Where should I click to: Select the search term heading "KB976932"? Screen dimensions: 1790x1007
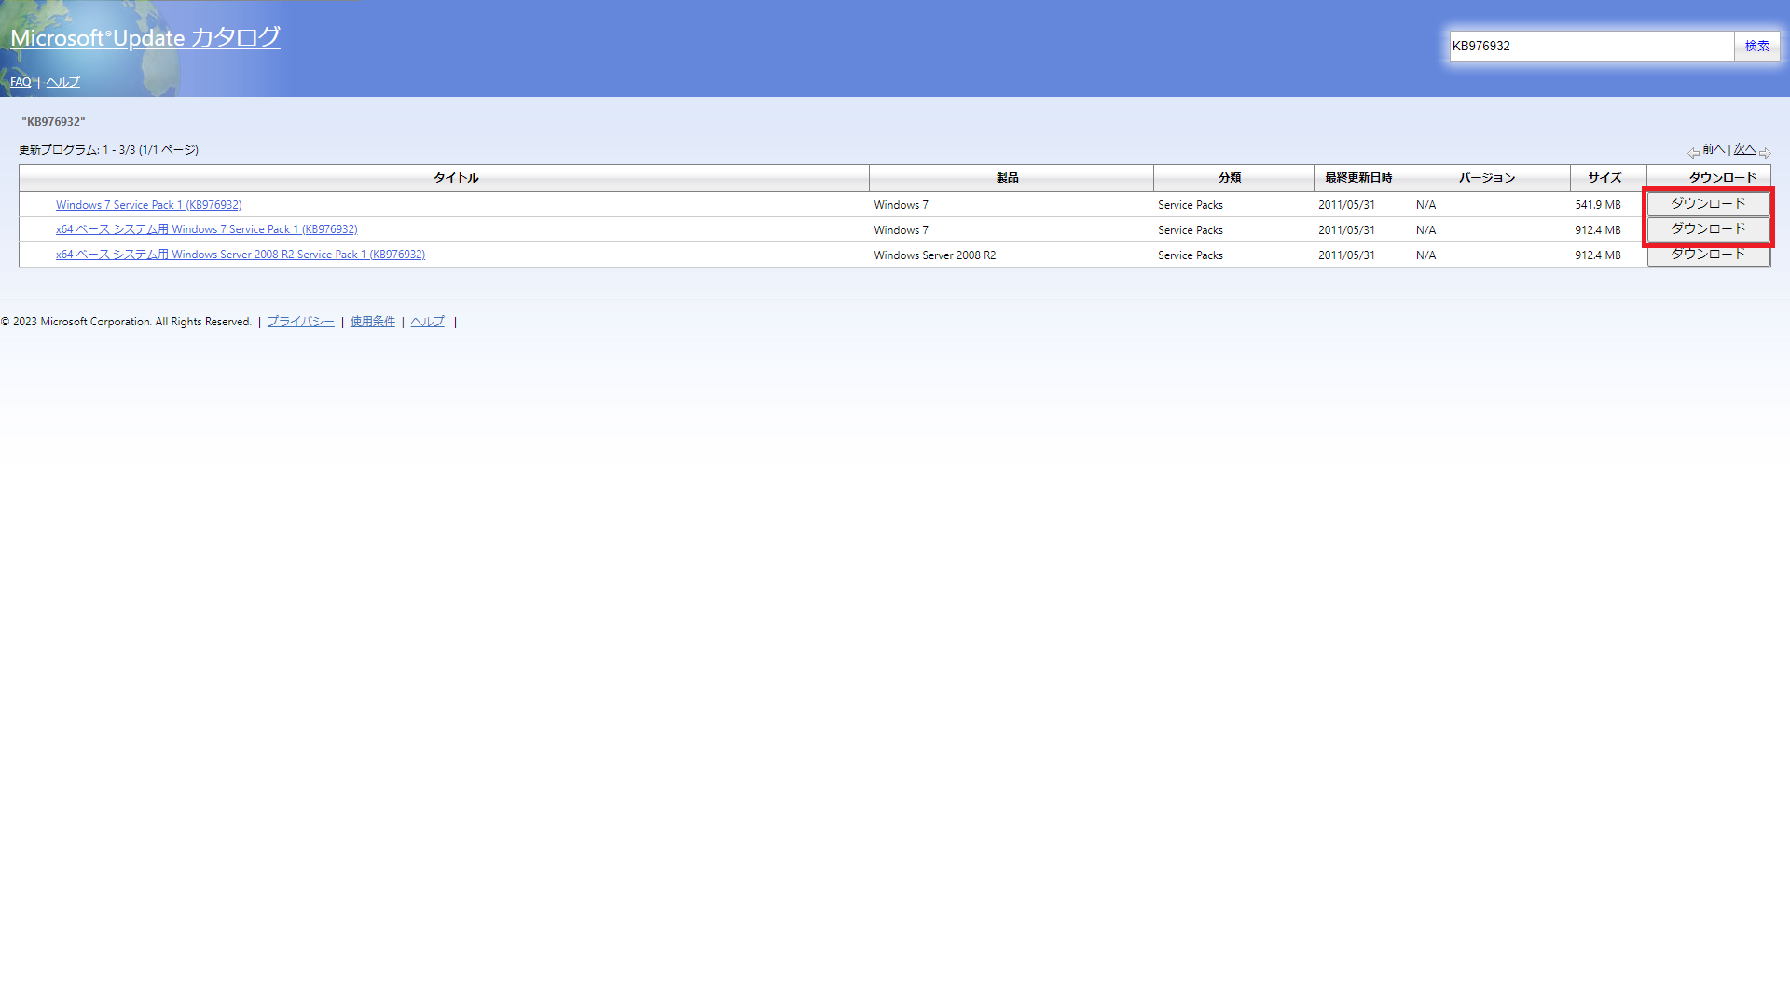pyautogui.click(x=53, y=122)
